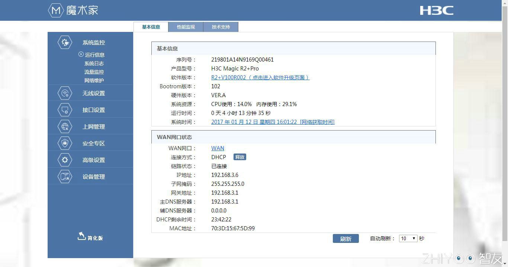Click serial number 219801A14N9169Q00461
Image resolution: width=508 pixels, height=267 pixels.
point(242,60)
